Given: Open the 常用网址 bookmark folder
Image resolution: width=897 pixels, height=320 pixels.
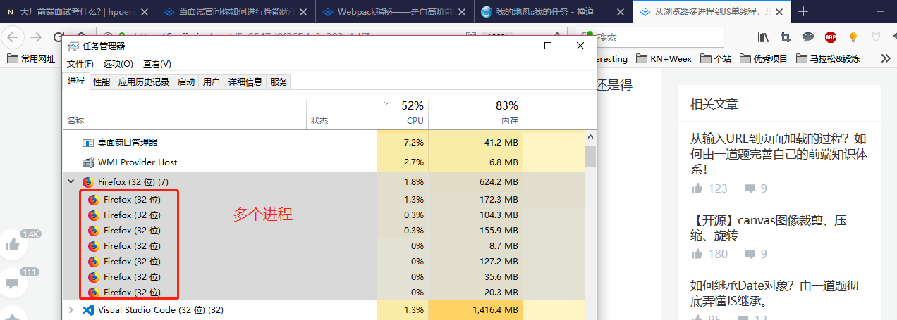Looking at the screenshot, I should 30,59.
